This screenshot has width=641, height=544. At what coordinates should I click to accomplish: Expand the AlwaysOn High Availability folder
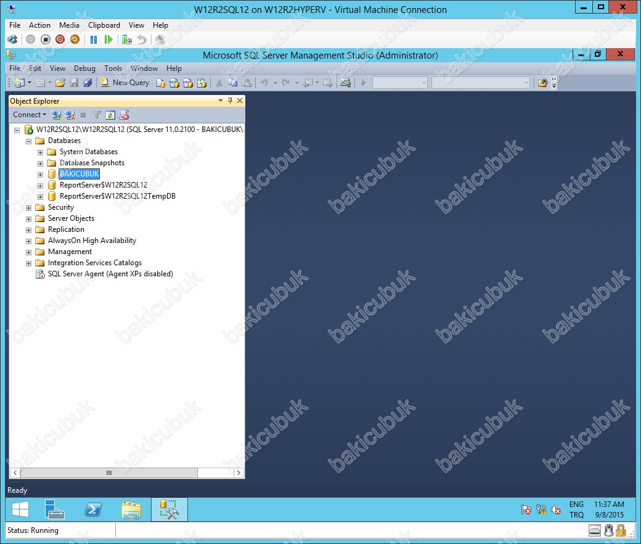point(28,241)
